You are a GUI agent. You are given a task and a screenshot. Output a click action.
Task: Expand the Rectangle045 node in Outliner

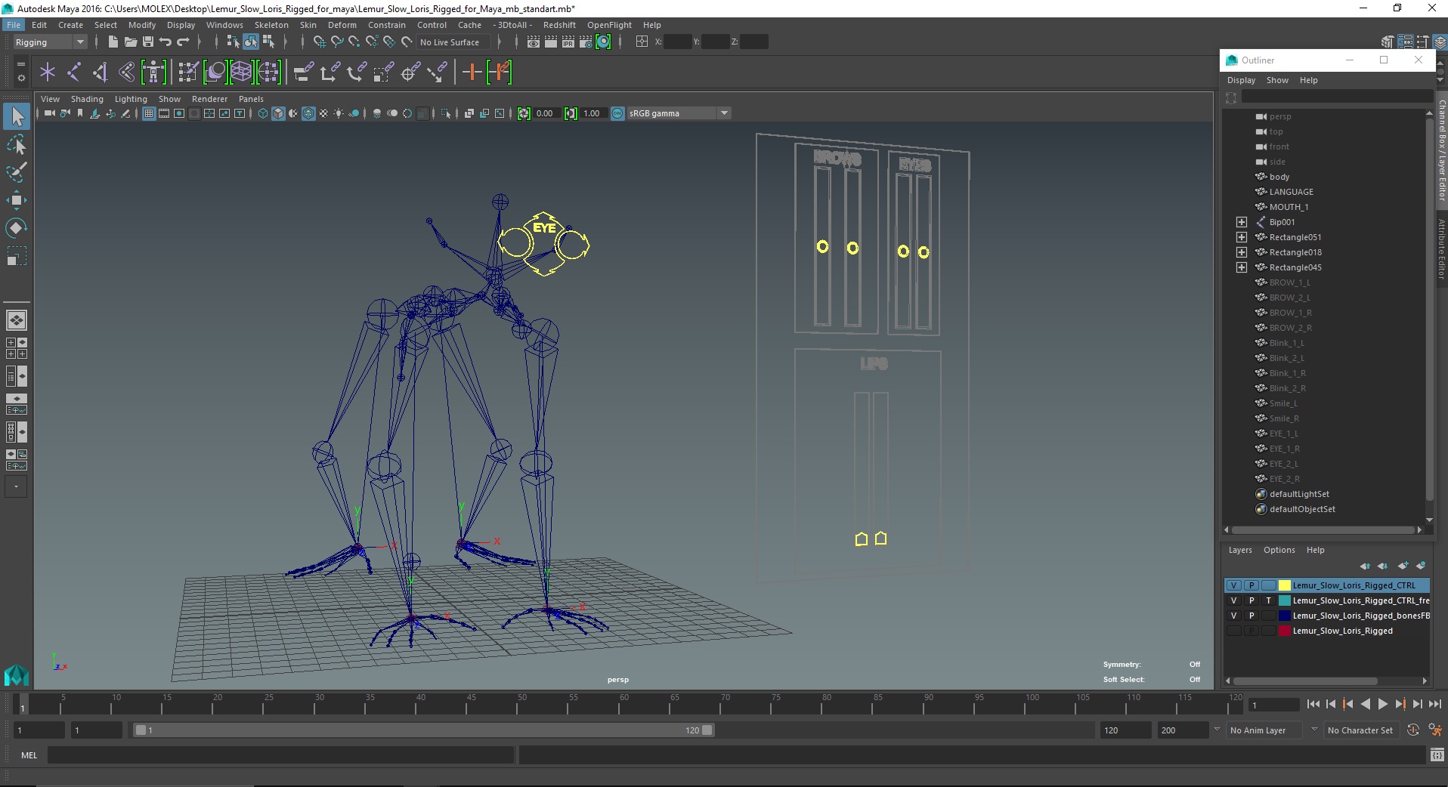point(1242,267)
